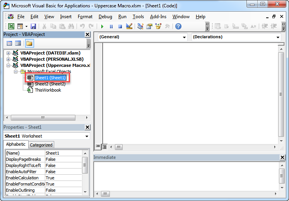Open the Add-Ins menu
Image resolution: width=289 pixels, height=201 pixels.
pos(158,17)
